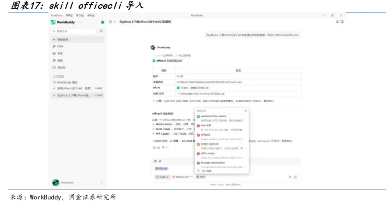This screenshot has width=390, height=204.
Task: Open the Craft mode dropdown
Action: (162, 177)
